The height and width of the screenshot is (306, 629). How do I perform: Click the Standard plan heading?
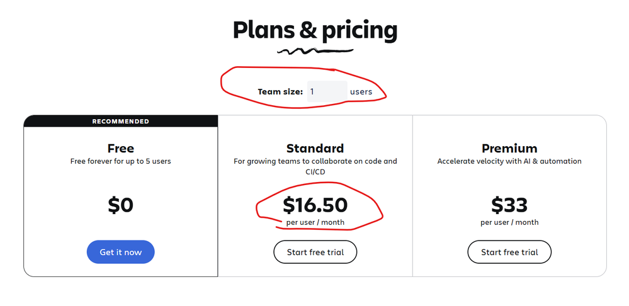click(x=315, y=149)
